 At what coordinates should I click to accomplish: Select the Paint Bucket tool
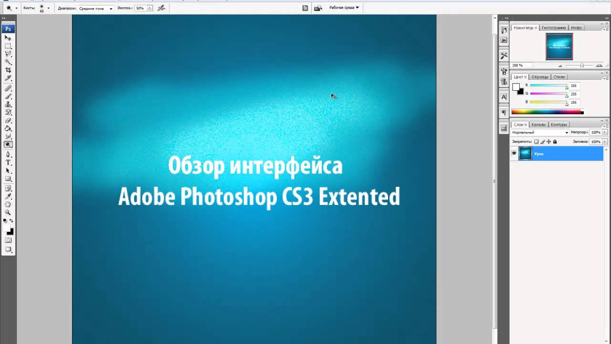8,129
